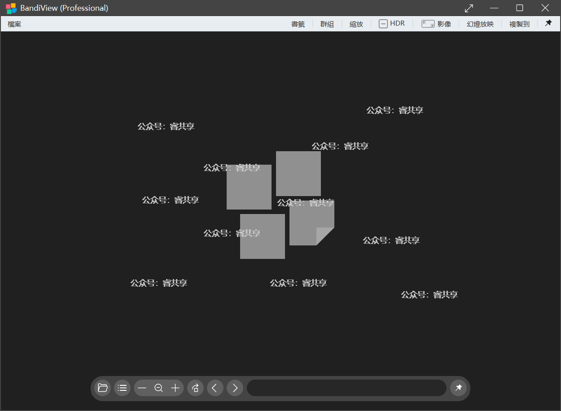
Task: Rotate the image using rotate icon
Action: pyautogui.click(x=195, y=388)
